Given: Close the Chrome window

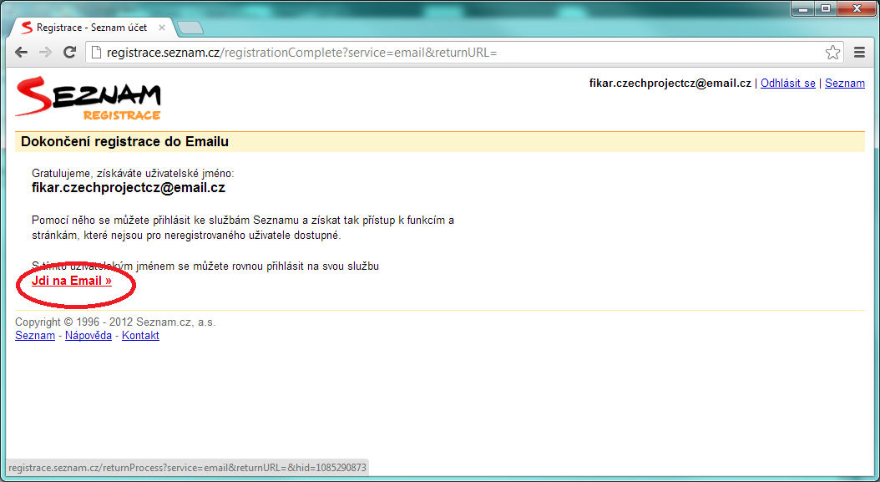Looking at the screenshot, I should pos(857,8).
